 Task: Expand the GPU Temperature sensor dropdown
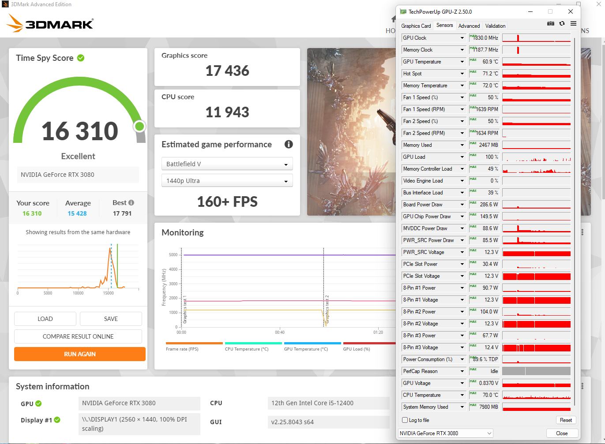(x=462, y=62)
